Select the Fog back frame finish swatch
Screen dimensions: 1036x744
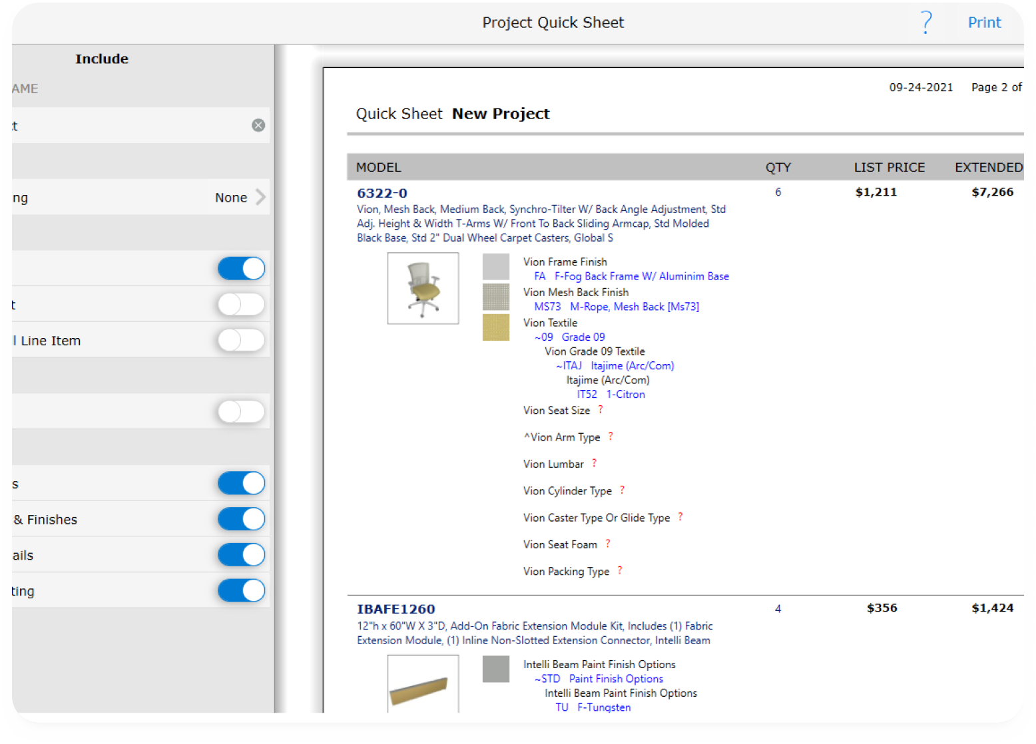point(496,267)
